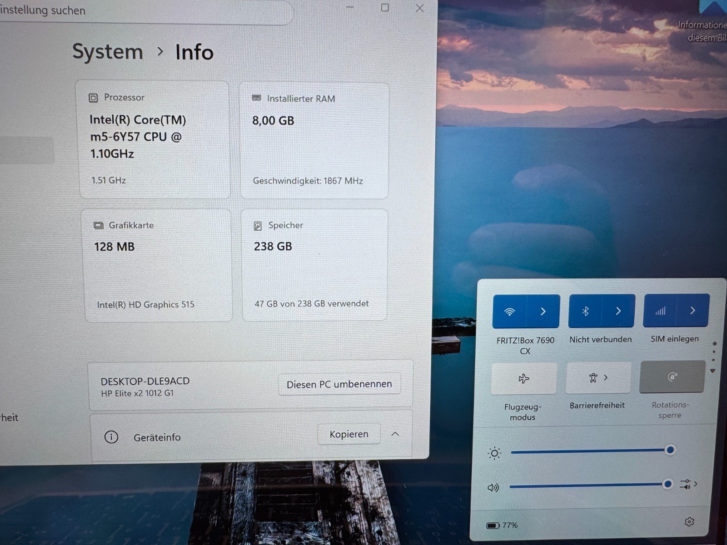This screenshot has height=545, width=727.
Task: Open settings via the gear icon
Action: pos(689,522)
